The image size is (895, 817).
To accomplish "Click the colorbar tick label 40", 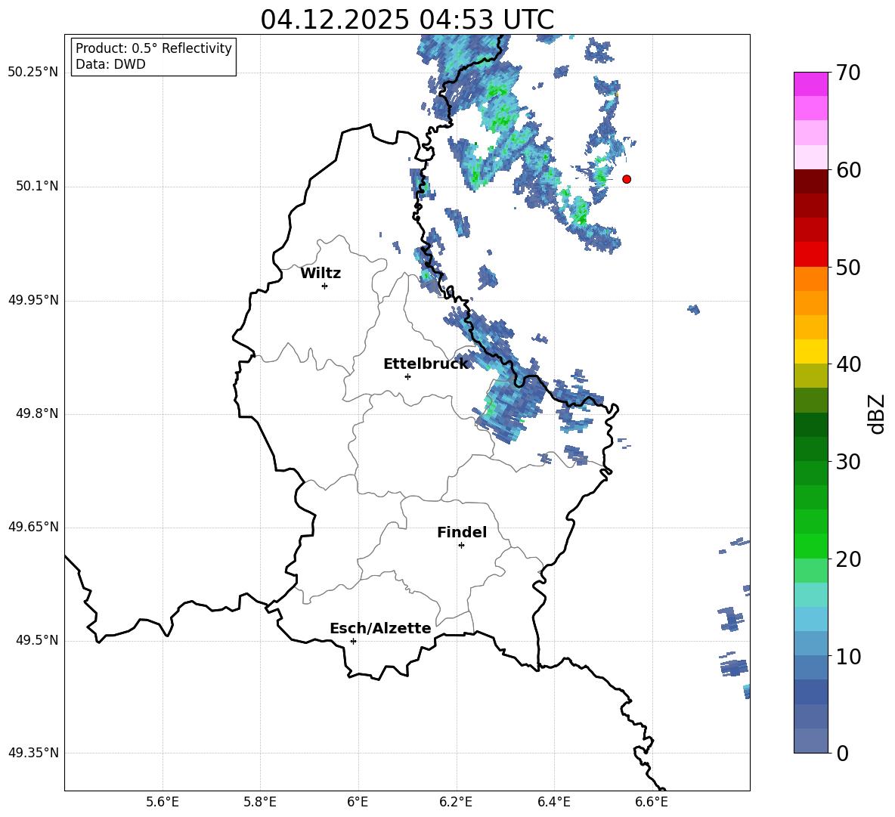I will [847, 364].
